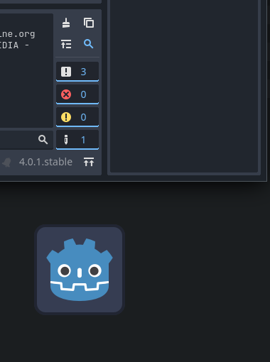Copy the selected output text

click(x=89, y=23)
